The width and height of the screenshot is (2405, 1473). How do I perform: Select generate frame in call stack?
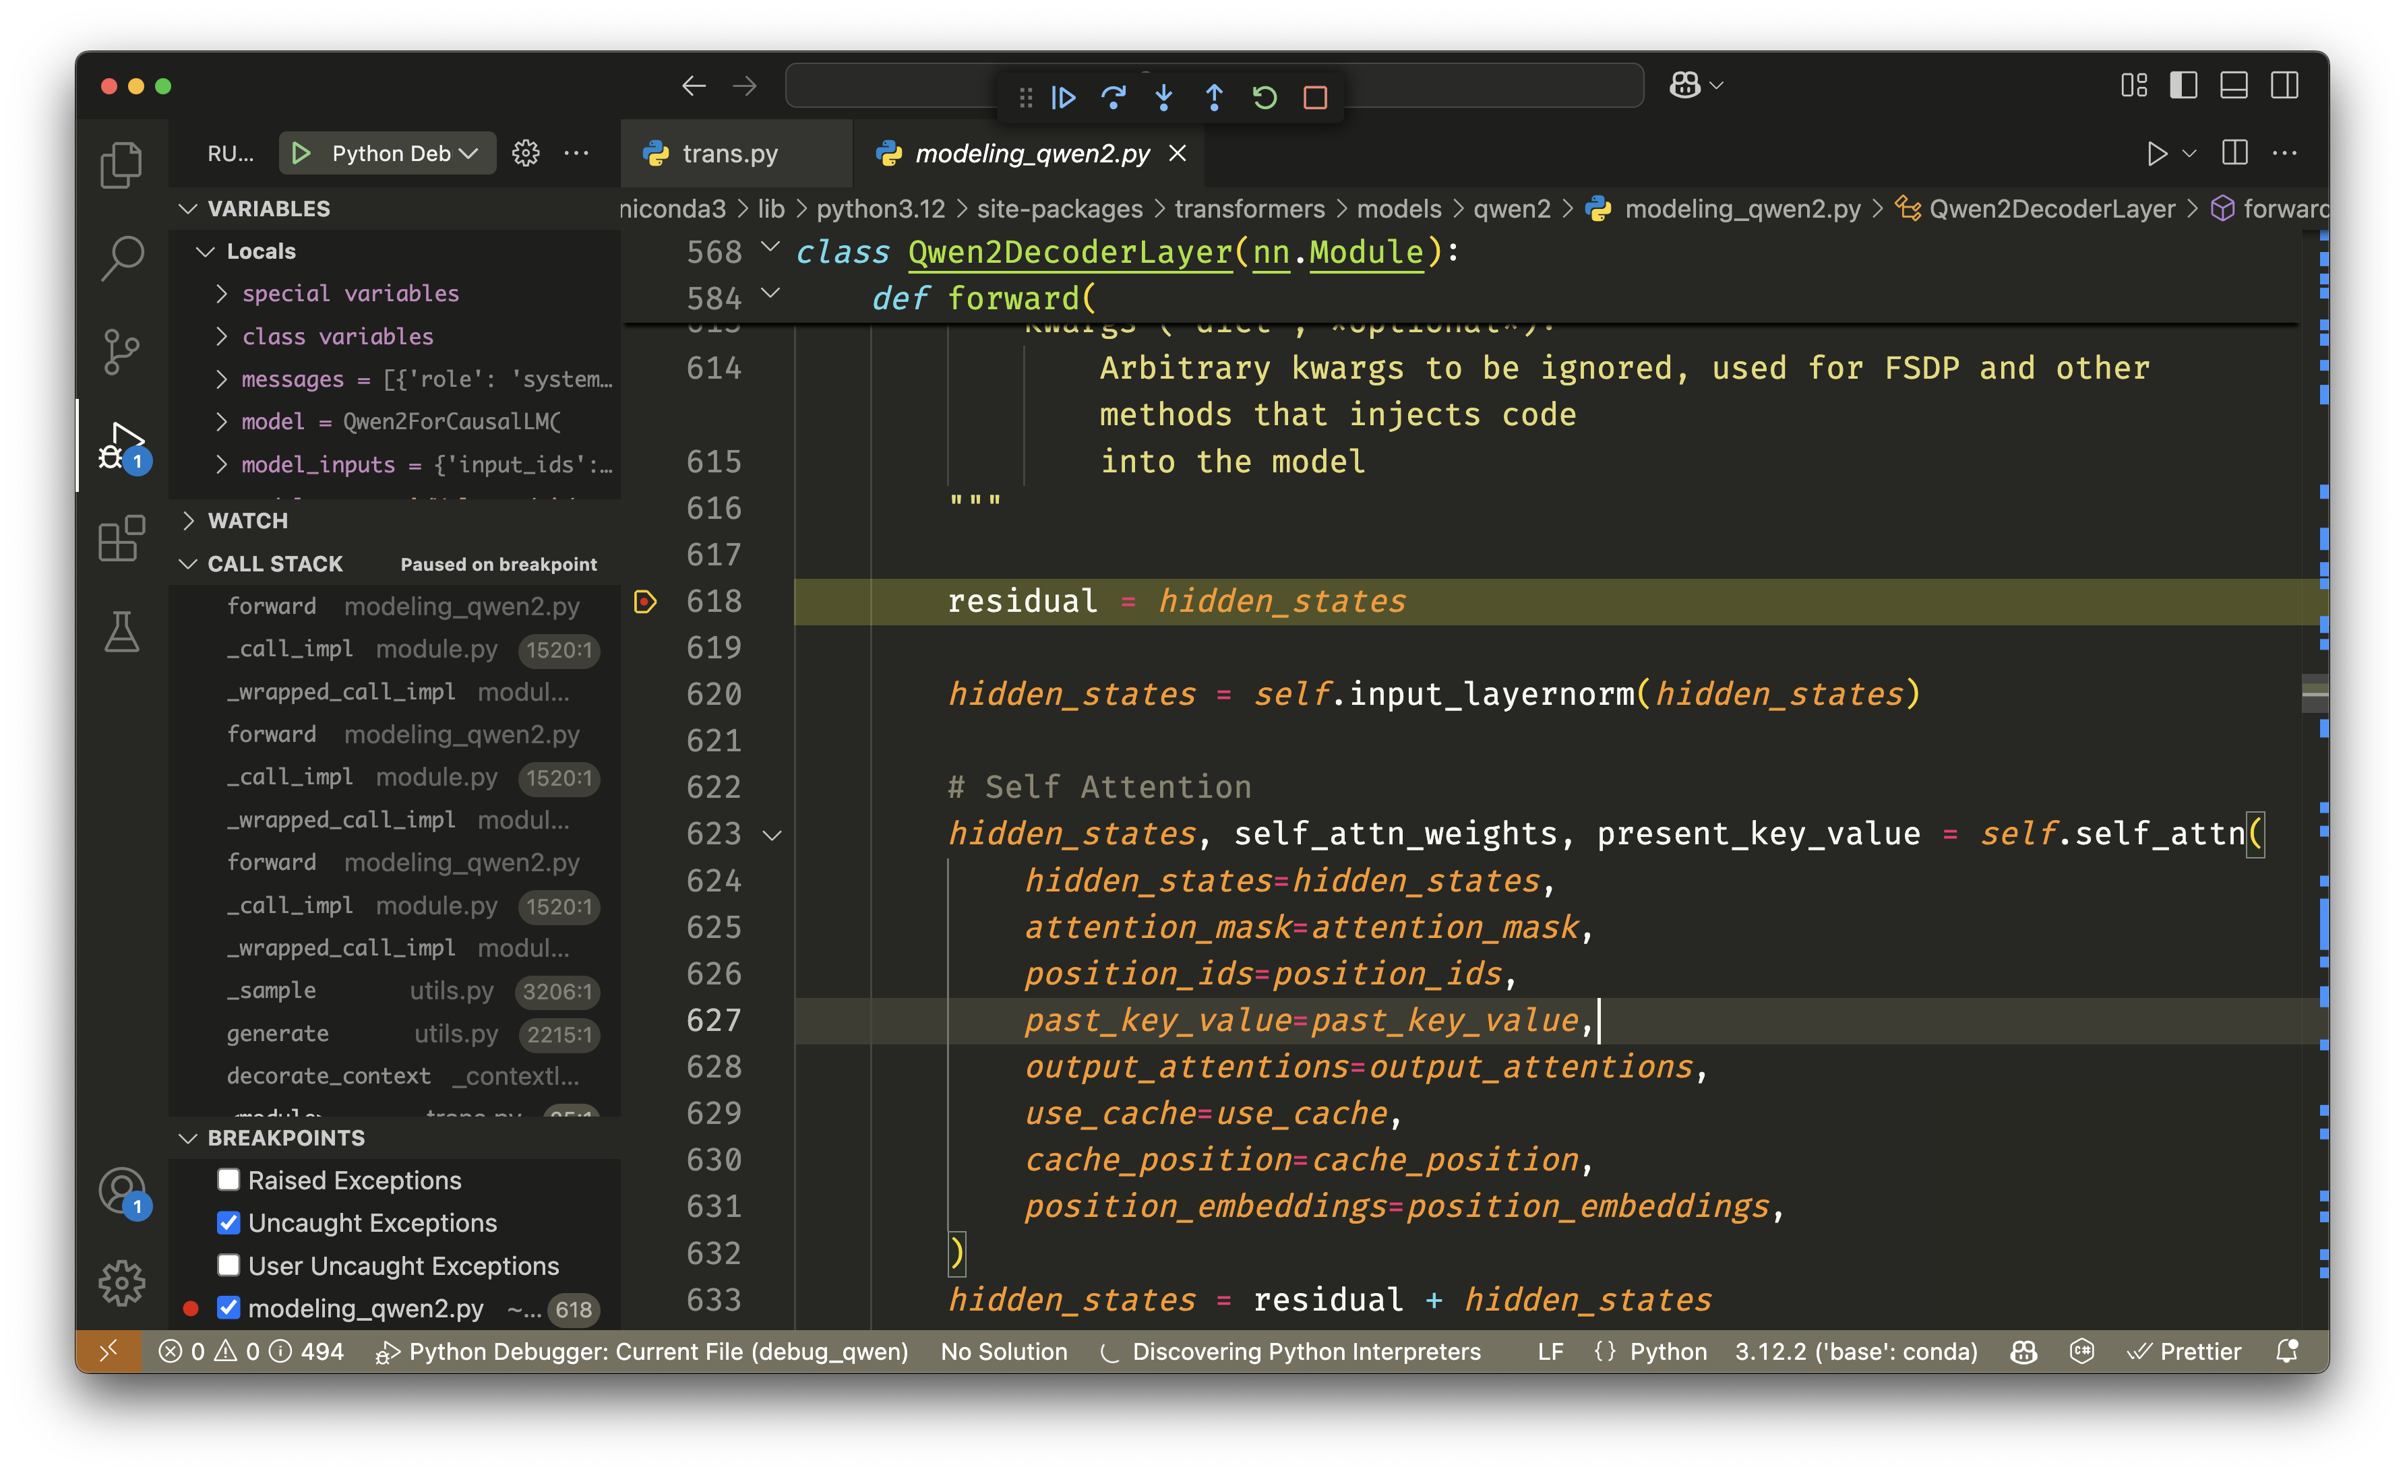[x=394, y=1033]
